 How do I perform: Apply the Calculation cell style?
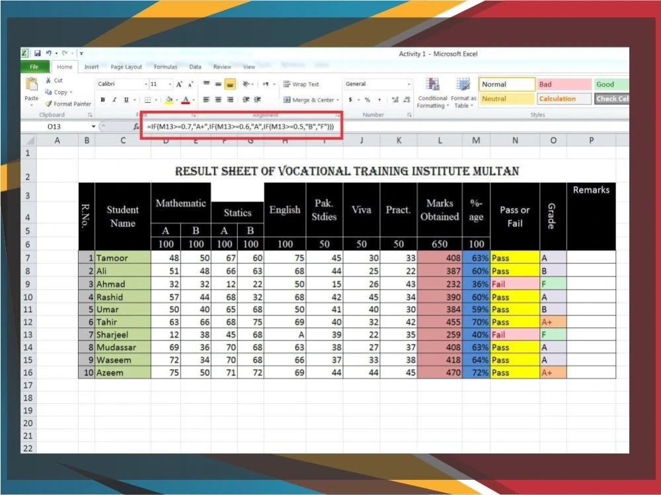[x=564, y=99]
